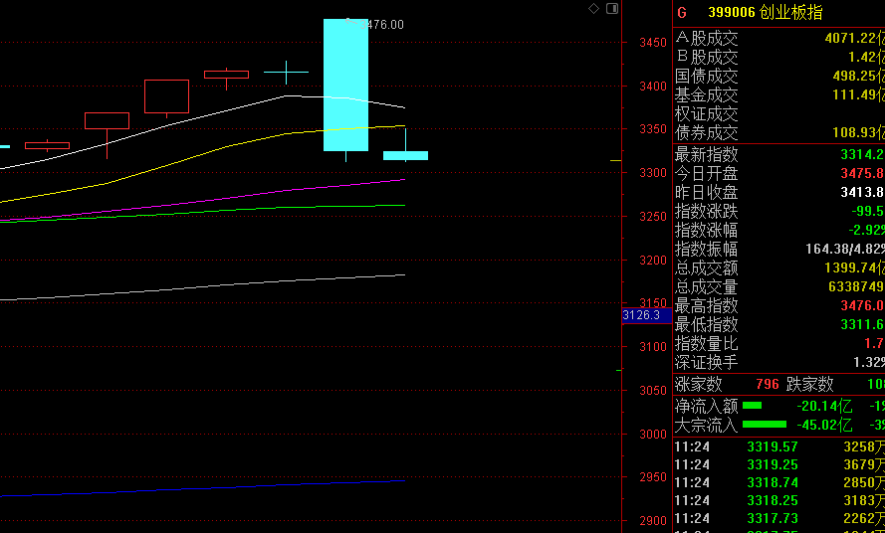Click the red G icon beside 399006
The height and width of the screenshot is (533, 885).
tap(682, 13)
